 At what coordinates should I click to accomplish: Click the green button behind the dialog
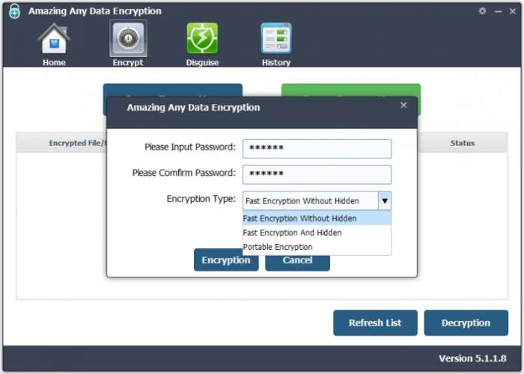click(351, 91)
